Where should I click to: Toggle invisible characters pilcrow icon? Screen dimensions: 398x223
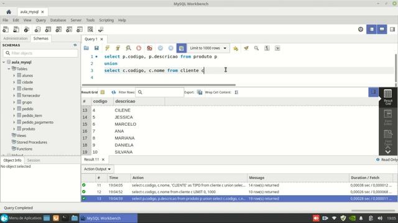(267, 48)
